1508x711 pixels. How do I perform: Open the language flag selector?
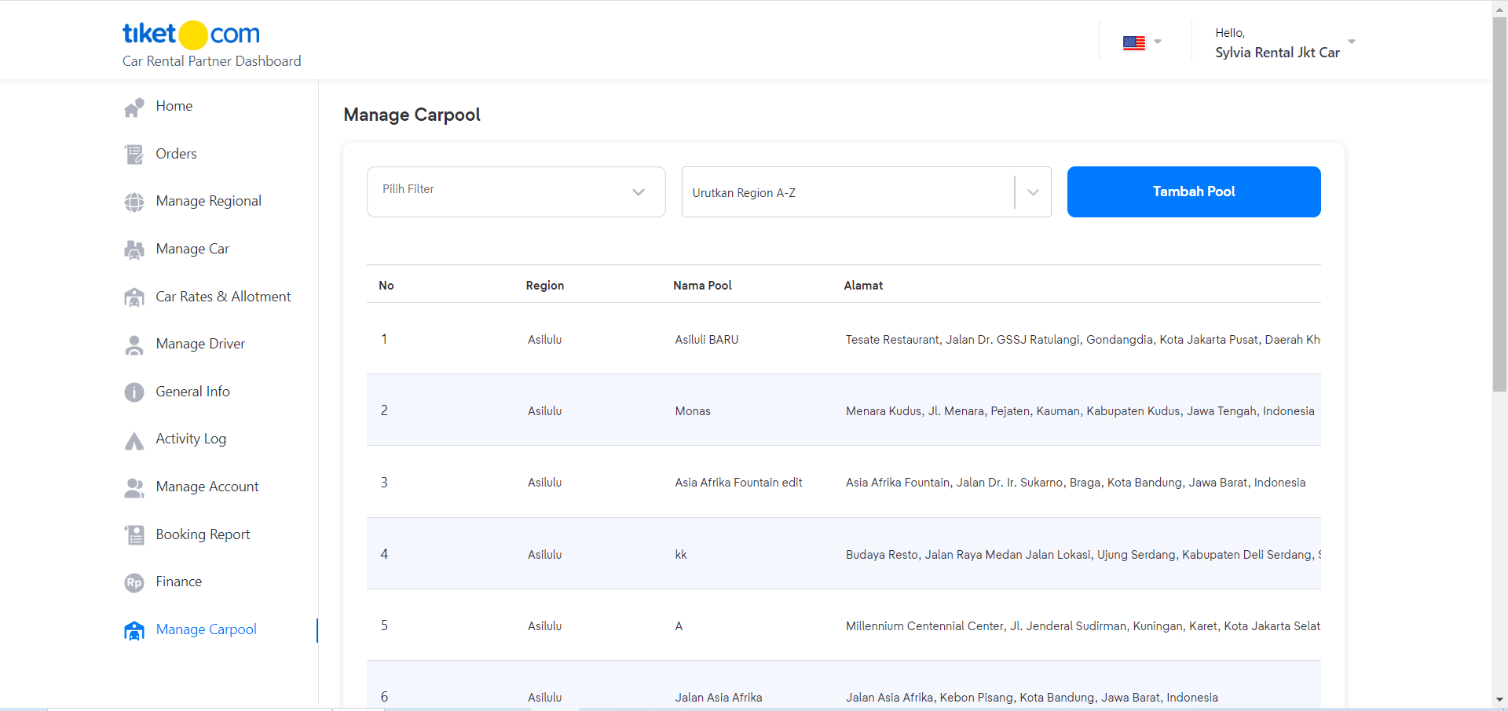point(1140,42)
